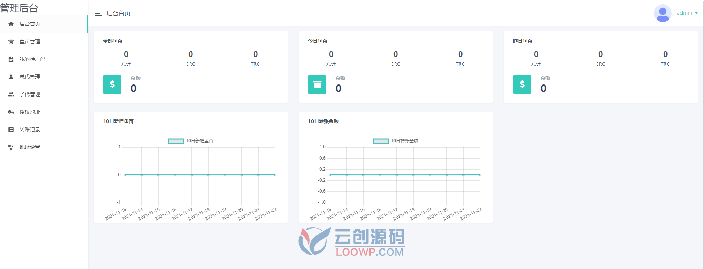Click the 10日新增鱼苗 legend label
Viewport: 704px width, 269px height.
[x=199, y=141]
